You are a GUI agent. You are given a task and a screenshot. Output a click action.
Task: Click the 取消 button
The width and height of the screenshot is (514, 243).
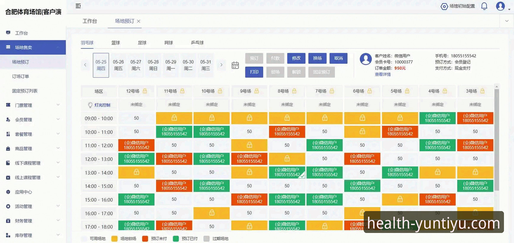coord(339,58)
